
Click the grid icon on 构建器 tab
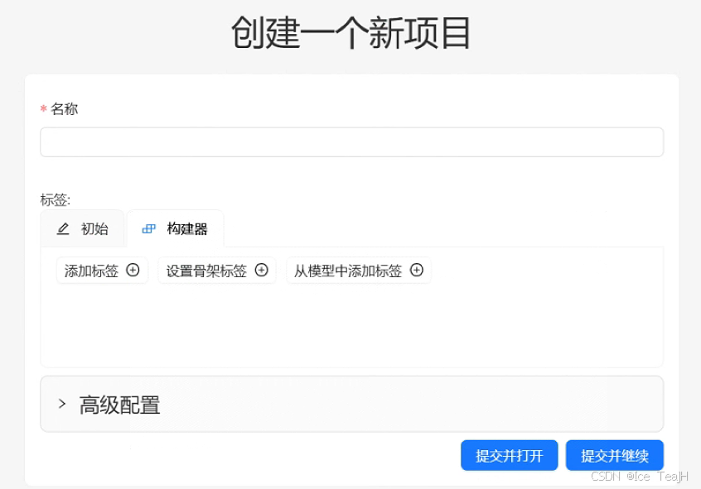click(x=149, y=229)
